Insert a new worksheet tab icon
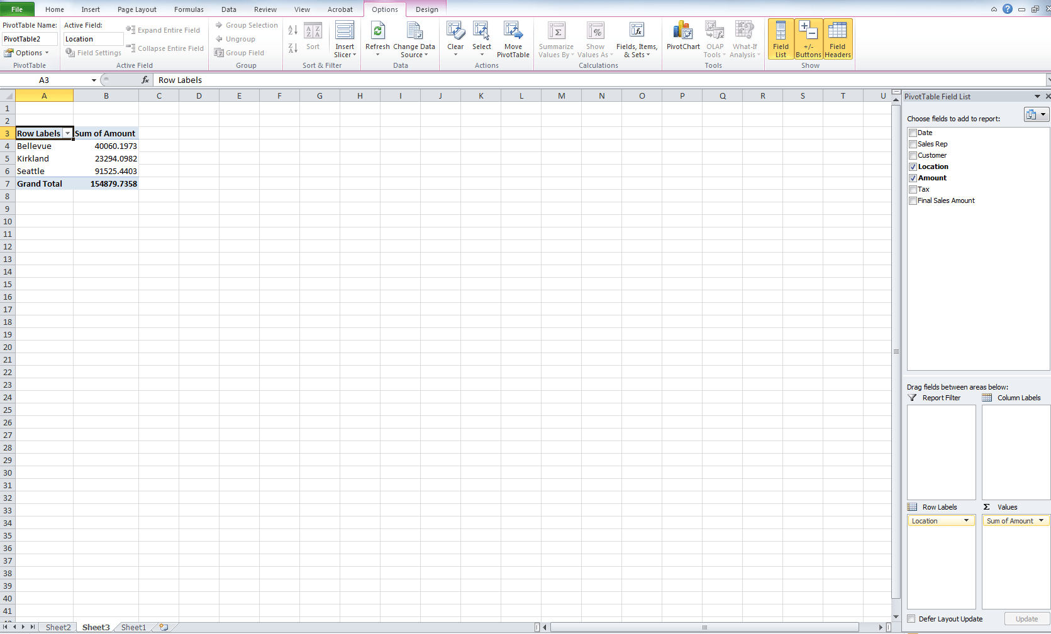The width and height of the screenshot is (1051, 634). tap(164, 627)
